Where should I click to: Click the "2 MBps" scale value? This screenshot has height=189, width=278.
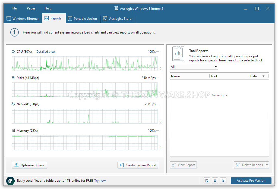[x=150, y=104]
